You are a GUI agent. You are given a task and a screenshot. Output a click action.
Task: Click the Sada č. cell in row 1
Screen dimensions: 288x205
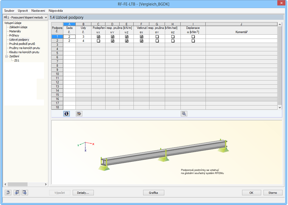coord(69,37)
